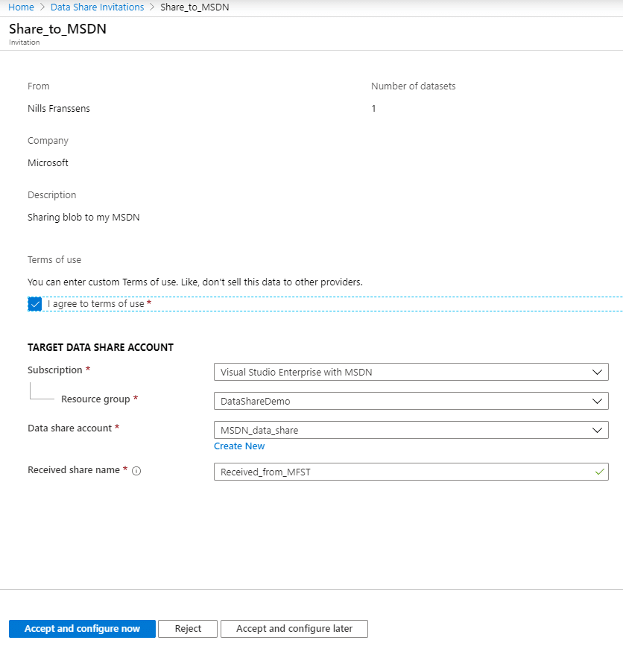Open the Data share account dropdown
Image resolution: width=623 pixels, height=649 pixels.
[x=411, y=430]
